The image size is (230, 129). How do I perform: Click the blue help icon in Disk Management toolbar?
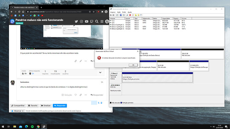(x=121, y=15)
